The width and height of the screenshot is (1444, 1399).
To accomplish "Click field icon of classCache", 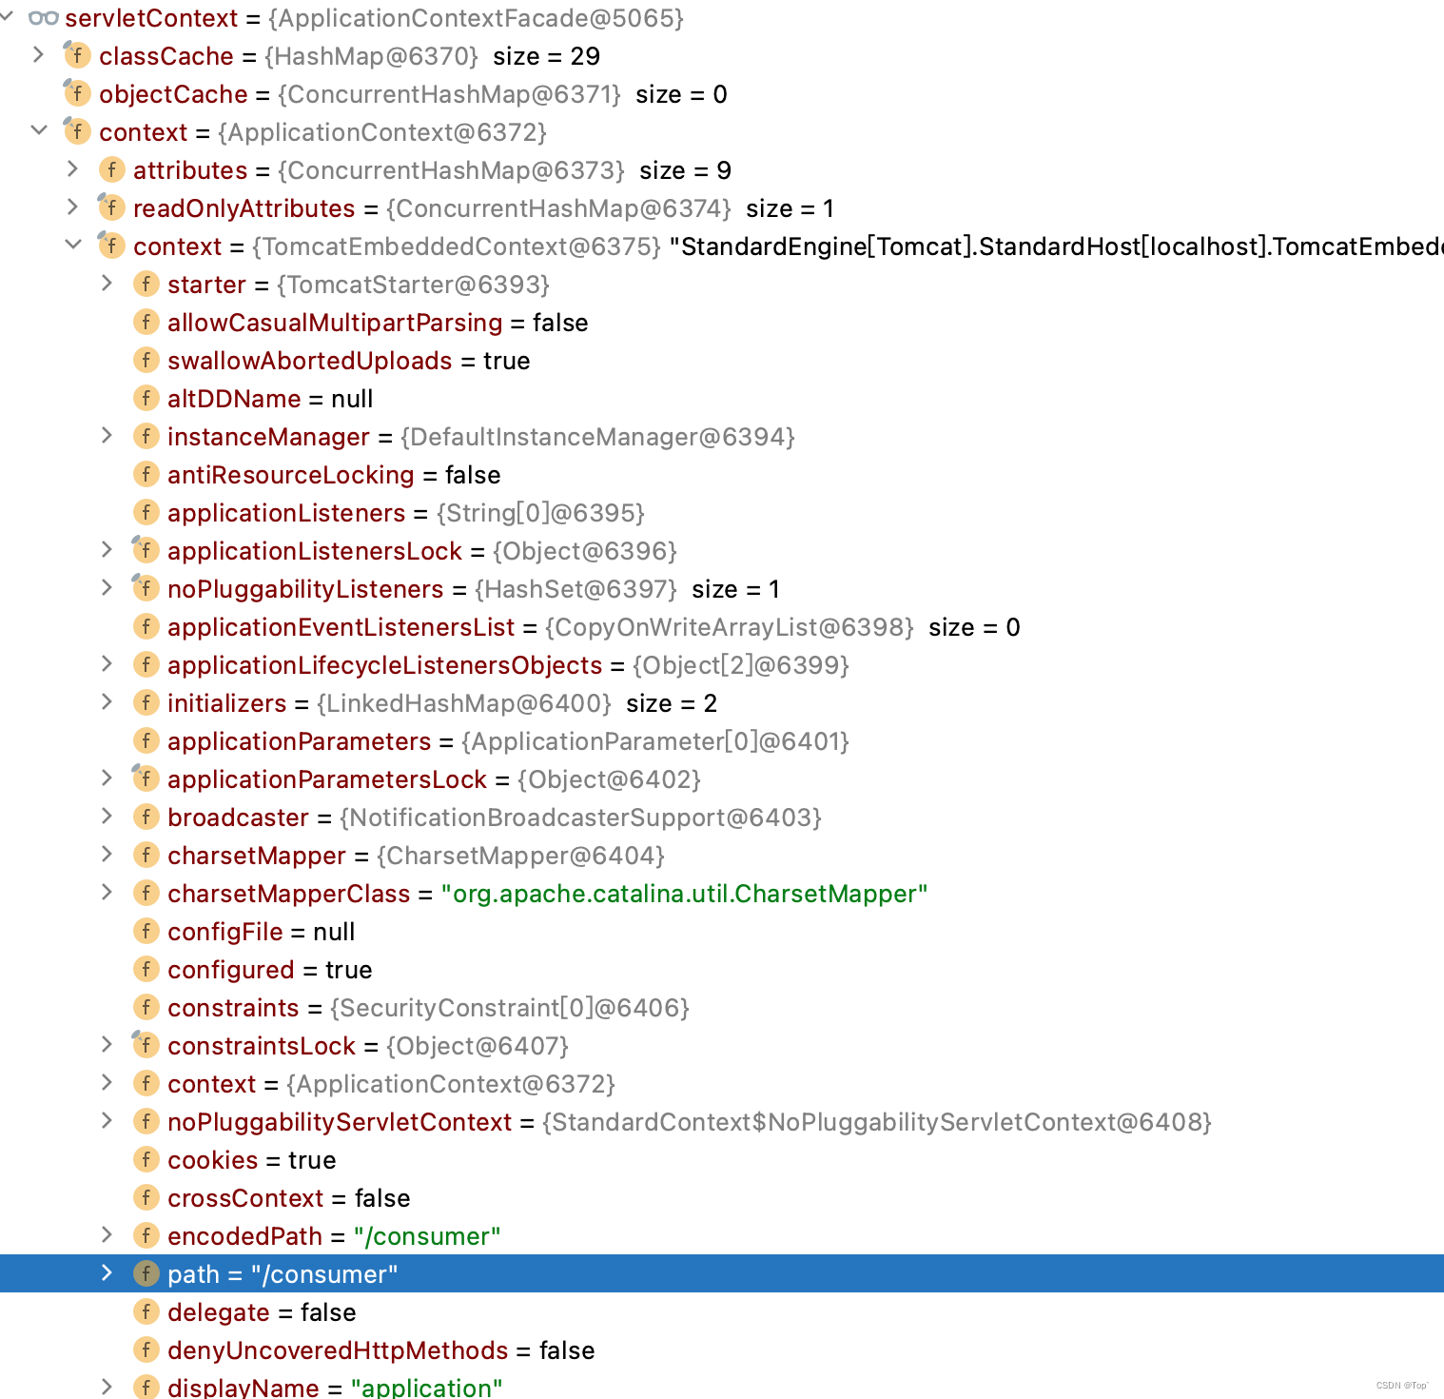I will pos(77,55).
